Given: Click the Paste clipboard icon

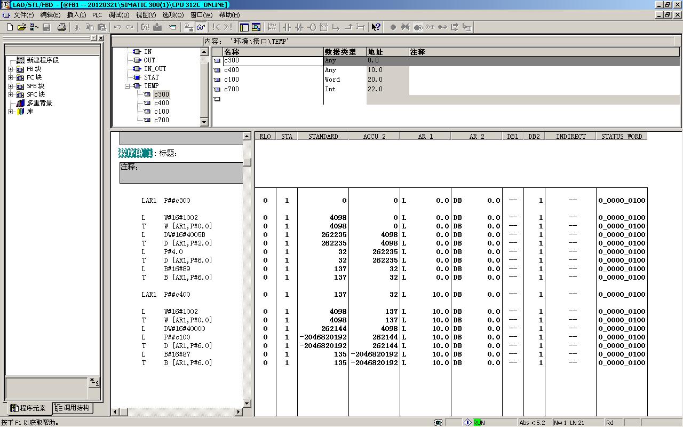Looking at the screenshot, I should click(102, 27).
